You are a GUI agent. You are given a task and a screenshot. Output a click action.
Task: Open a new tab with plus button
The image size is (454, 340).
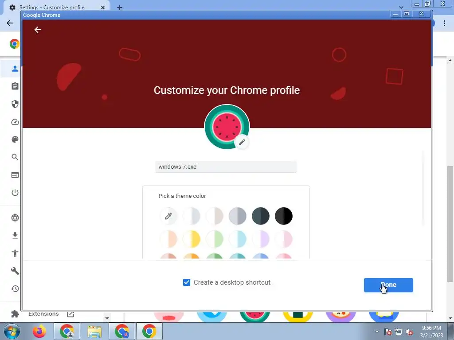pyautogui.click(x=120, y=8)
